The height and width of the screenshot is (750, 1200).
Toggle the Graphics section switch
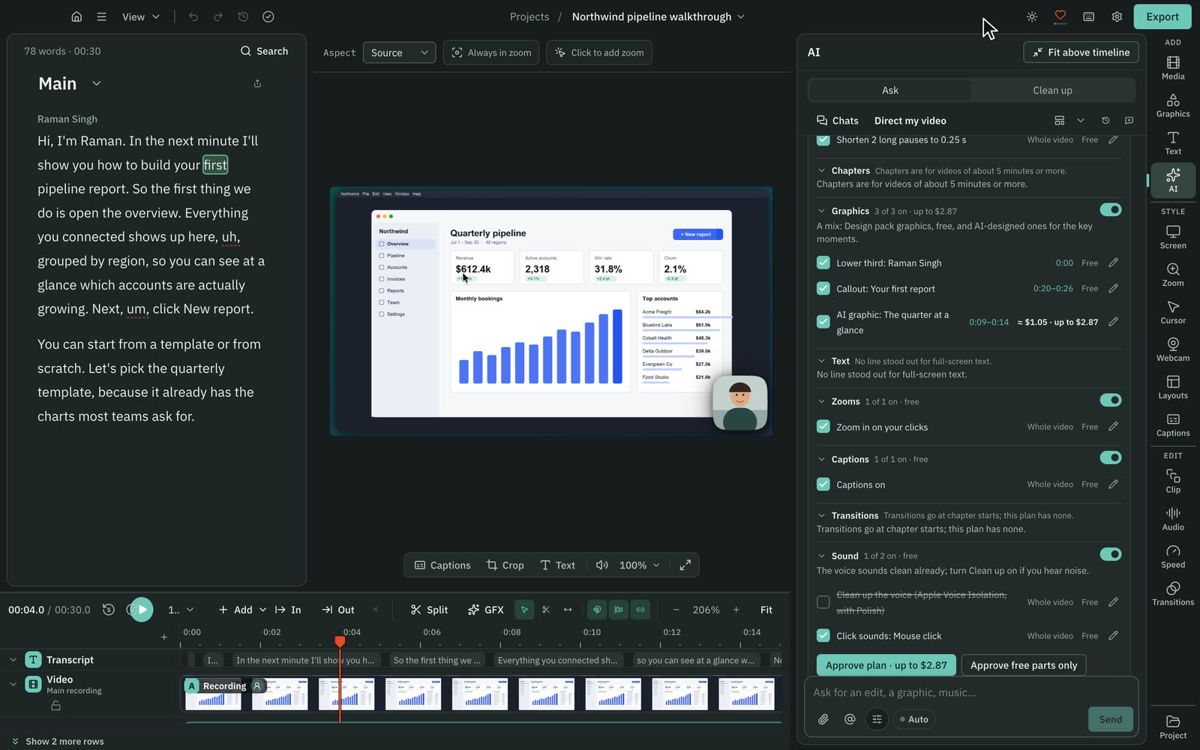(x=1110, y=210)
